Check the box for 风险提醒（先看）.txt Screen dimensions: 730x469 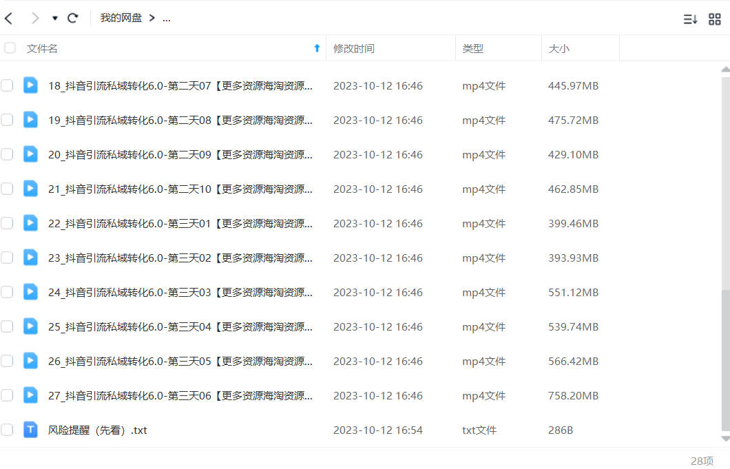(7, 430)
